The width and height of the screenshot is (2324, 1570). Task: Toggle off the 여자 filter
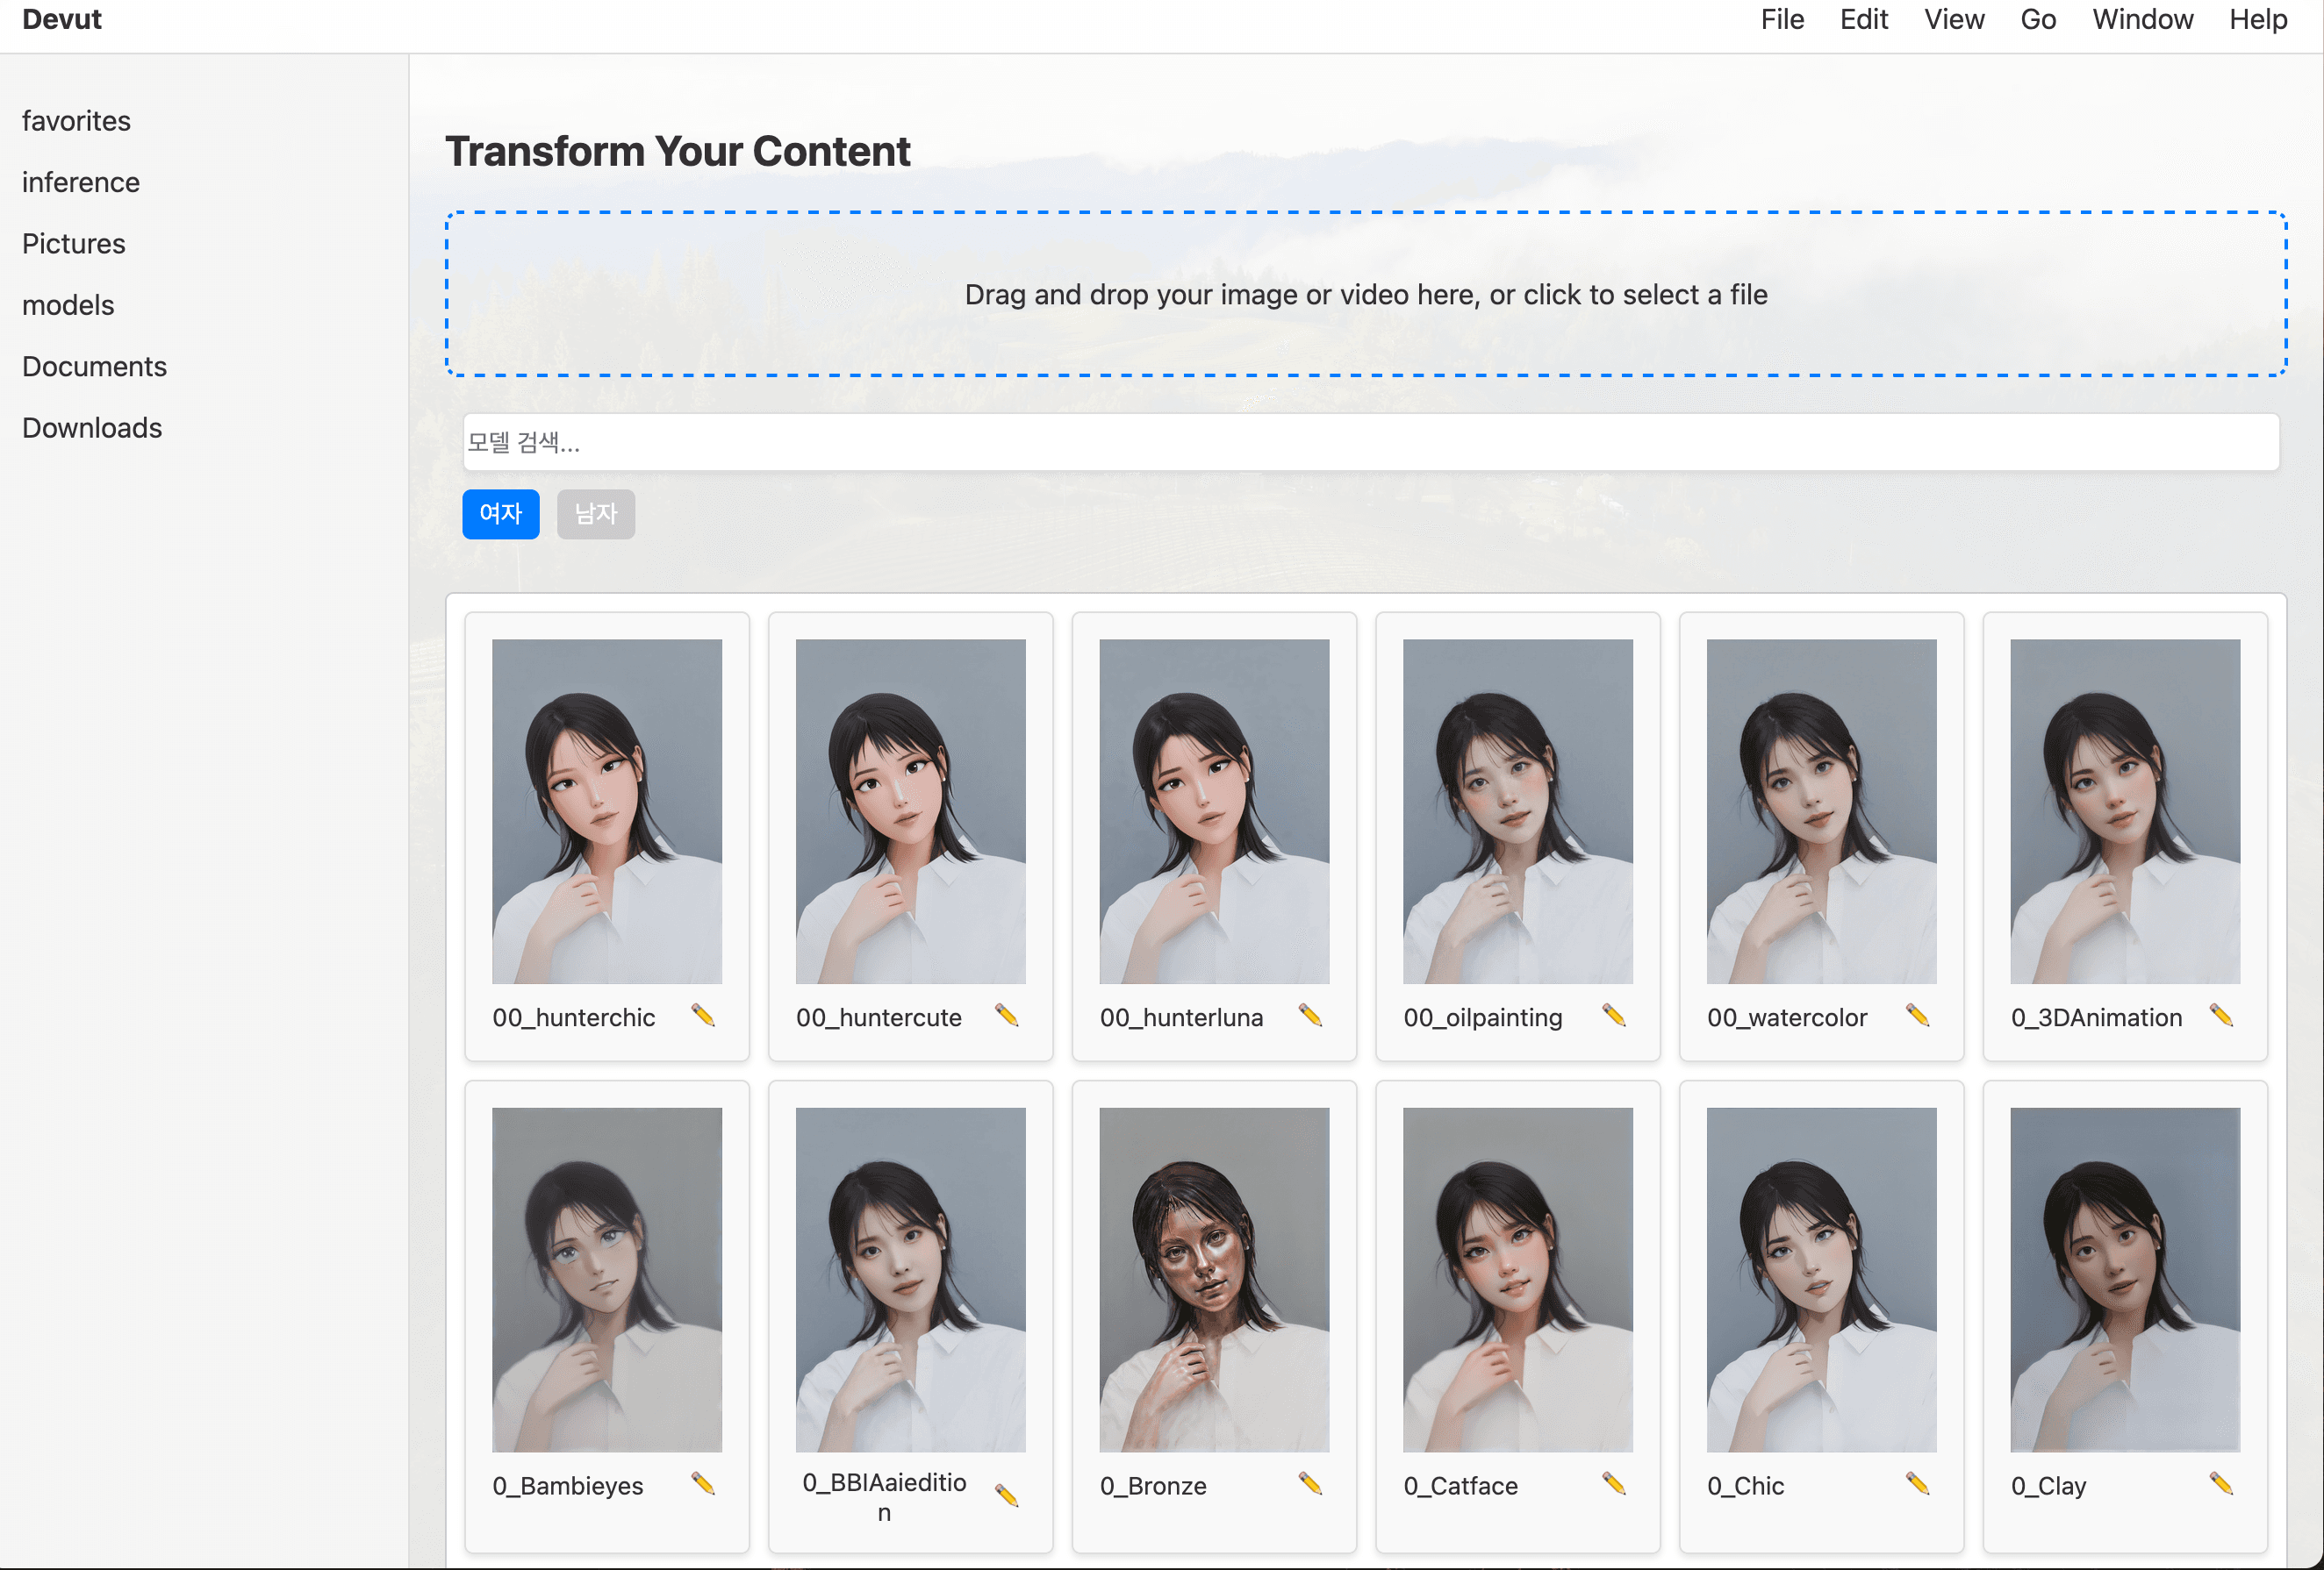tap(500, 514)
